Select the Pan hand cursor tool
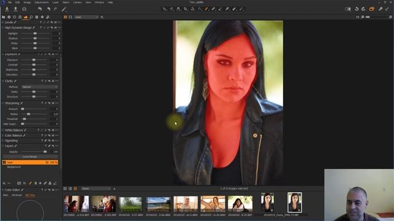 click(x=172, y=9)
